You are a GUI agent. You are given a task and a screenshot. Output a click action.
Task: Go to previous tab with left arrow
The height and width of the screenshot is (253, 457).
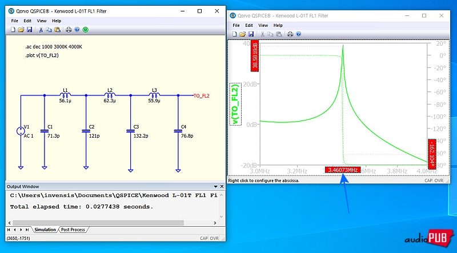(15, 230)
